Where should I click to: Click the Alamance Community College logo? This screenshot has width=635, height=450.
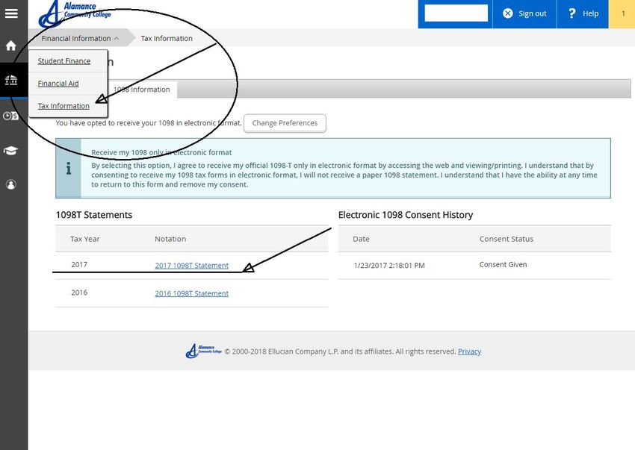(75, 14)
